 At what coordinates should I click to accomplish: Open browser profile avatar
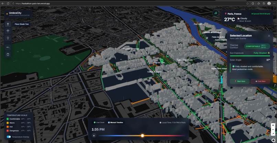[x=269, y=3]
